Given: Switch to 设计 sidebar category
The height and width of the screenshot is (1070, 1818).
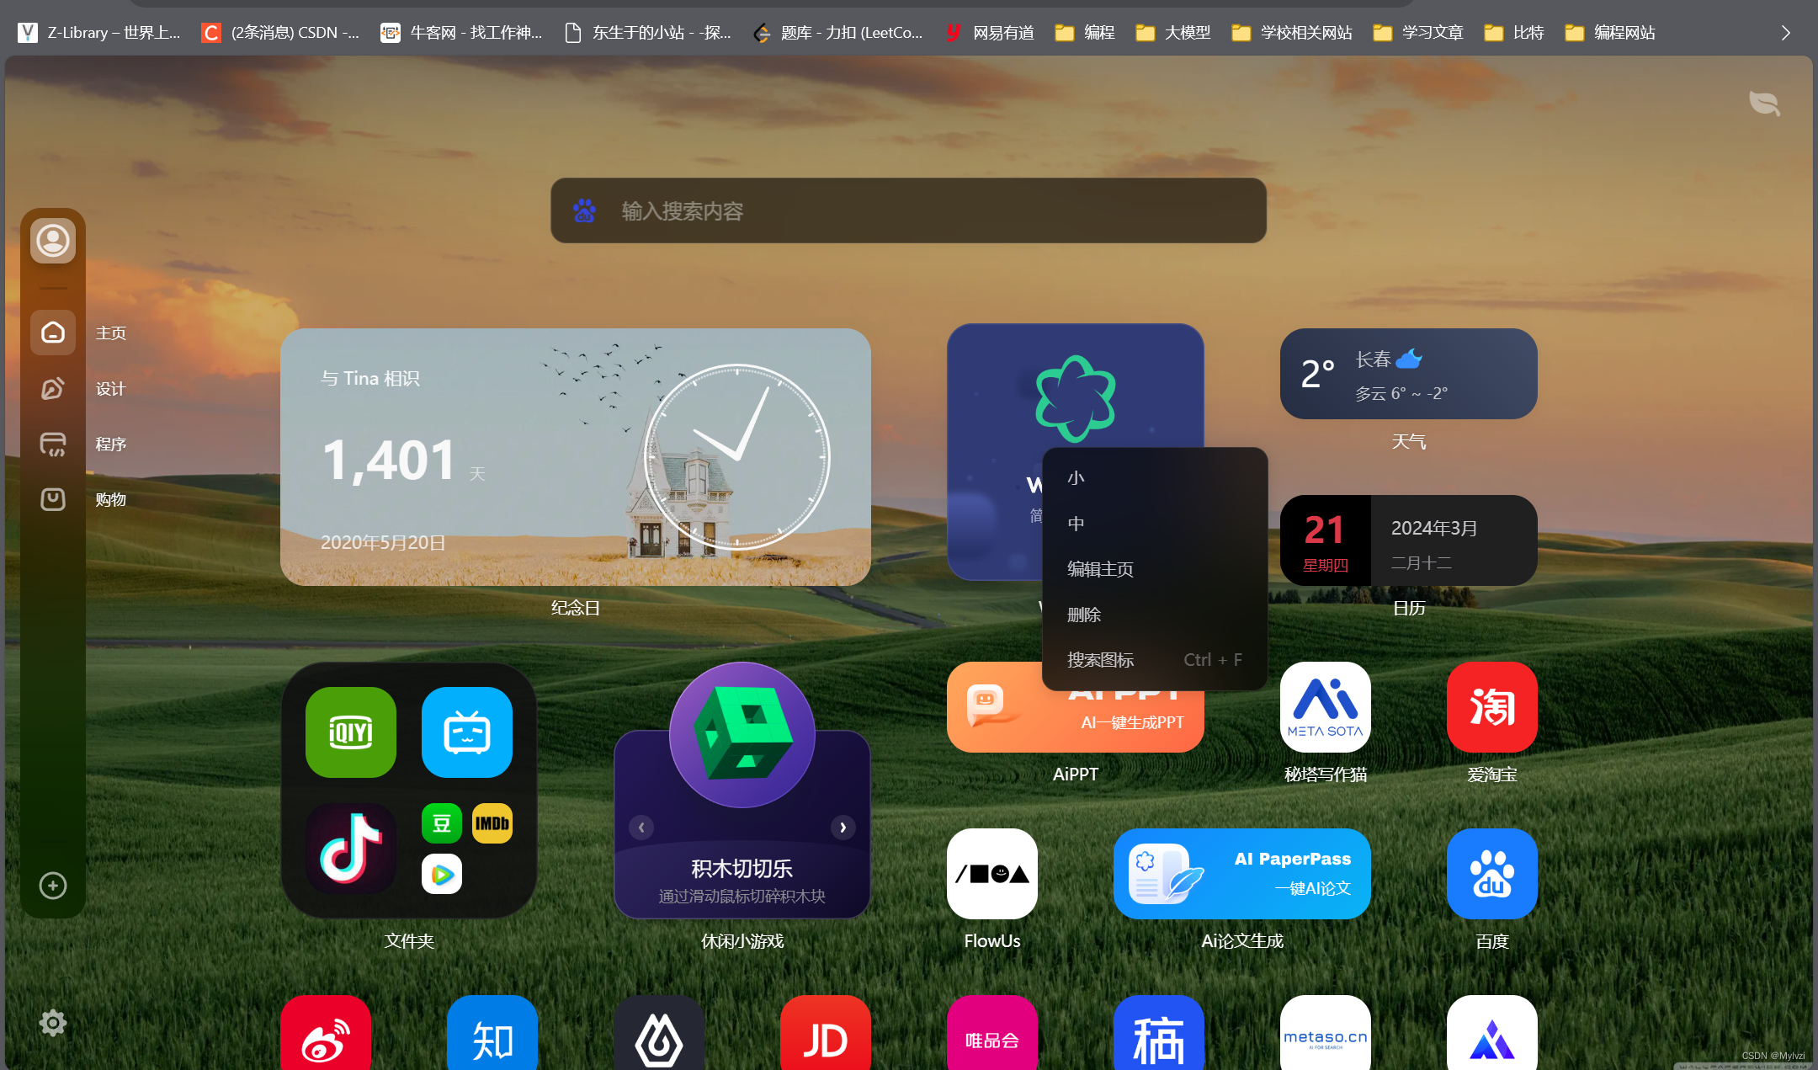Looking at the screenshot, I should (53, 388).
